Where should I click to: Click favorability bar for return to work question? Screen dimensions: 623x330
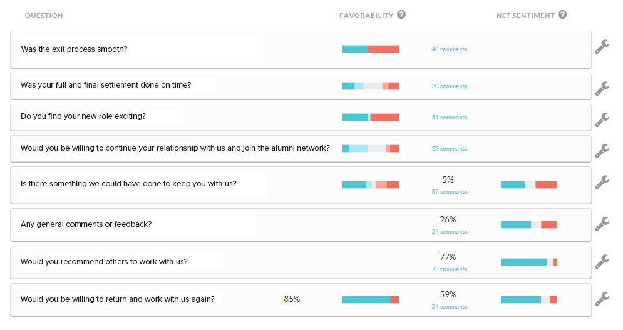(x=370, y=300)
